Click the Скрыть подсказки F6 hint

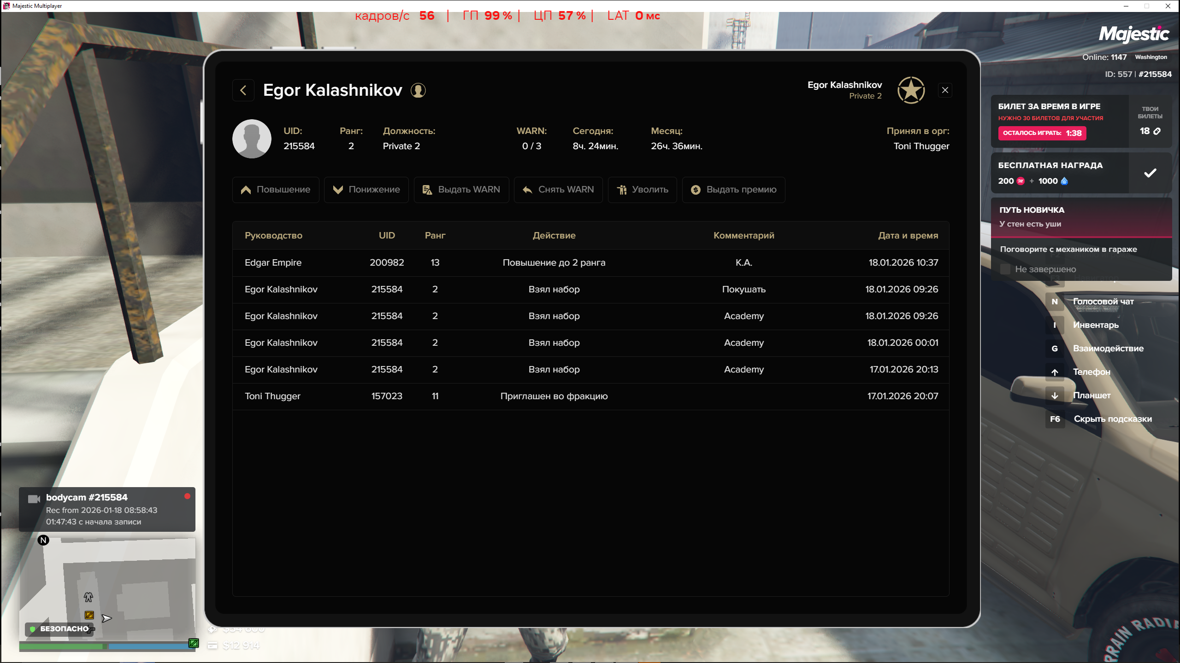click(1112, 419)
